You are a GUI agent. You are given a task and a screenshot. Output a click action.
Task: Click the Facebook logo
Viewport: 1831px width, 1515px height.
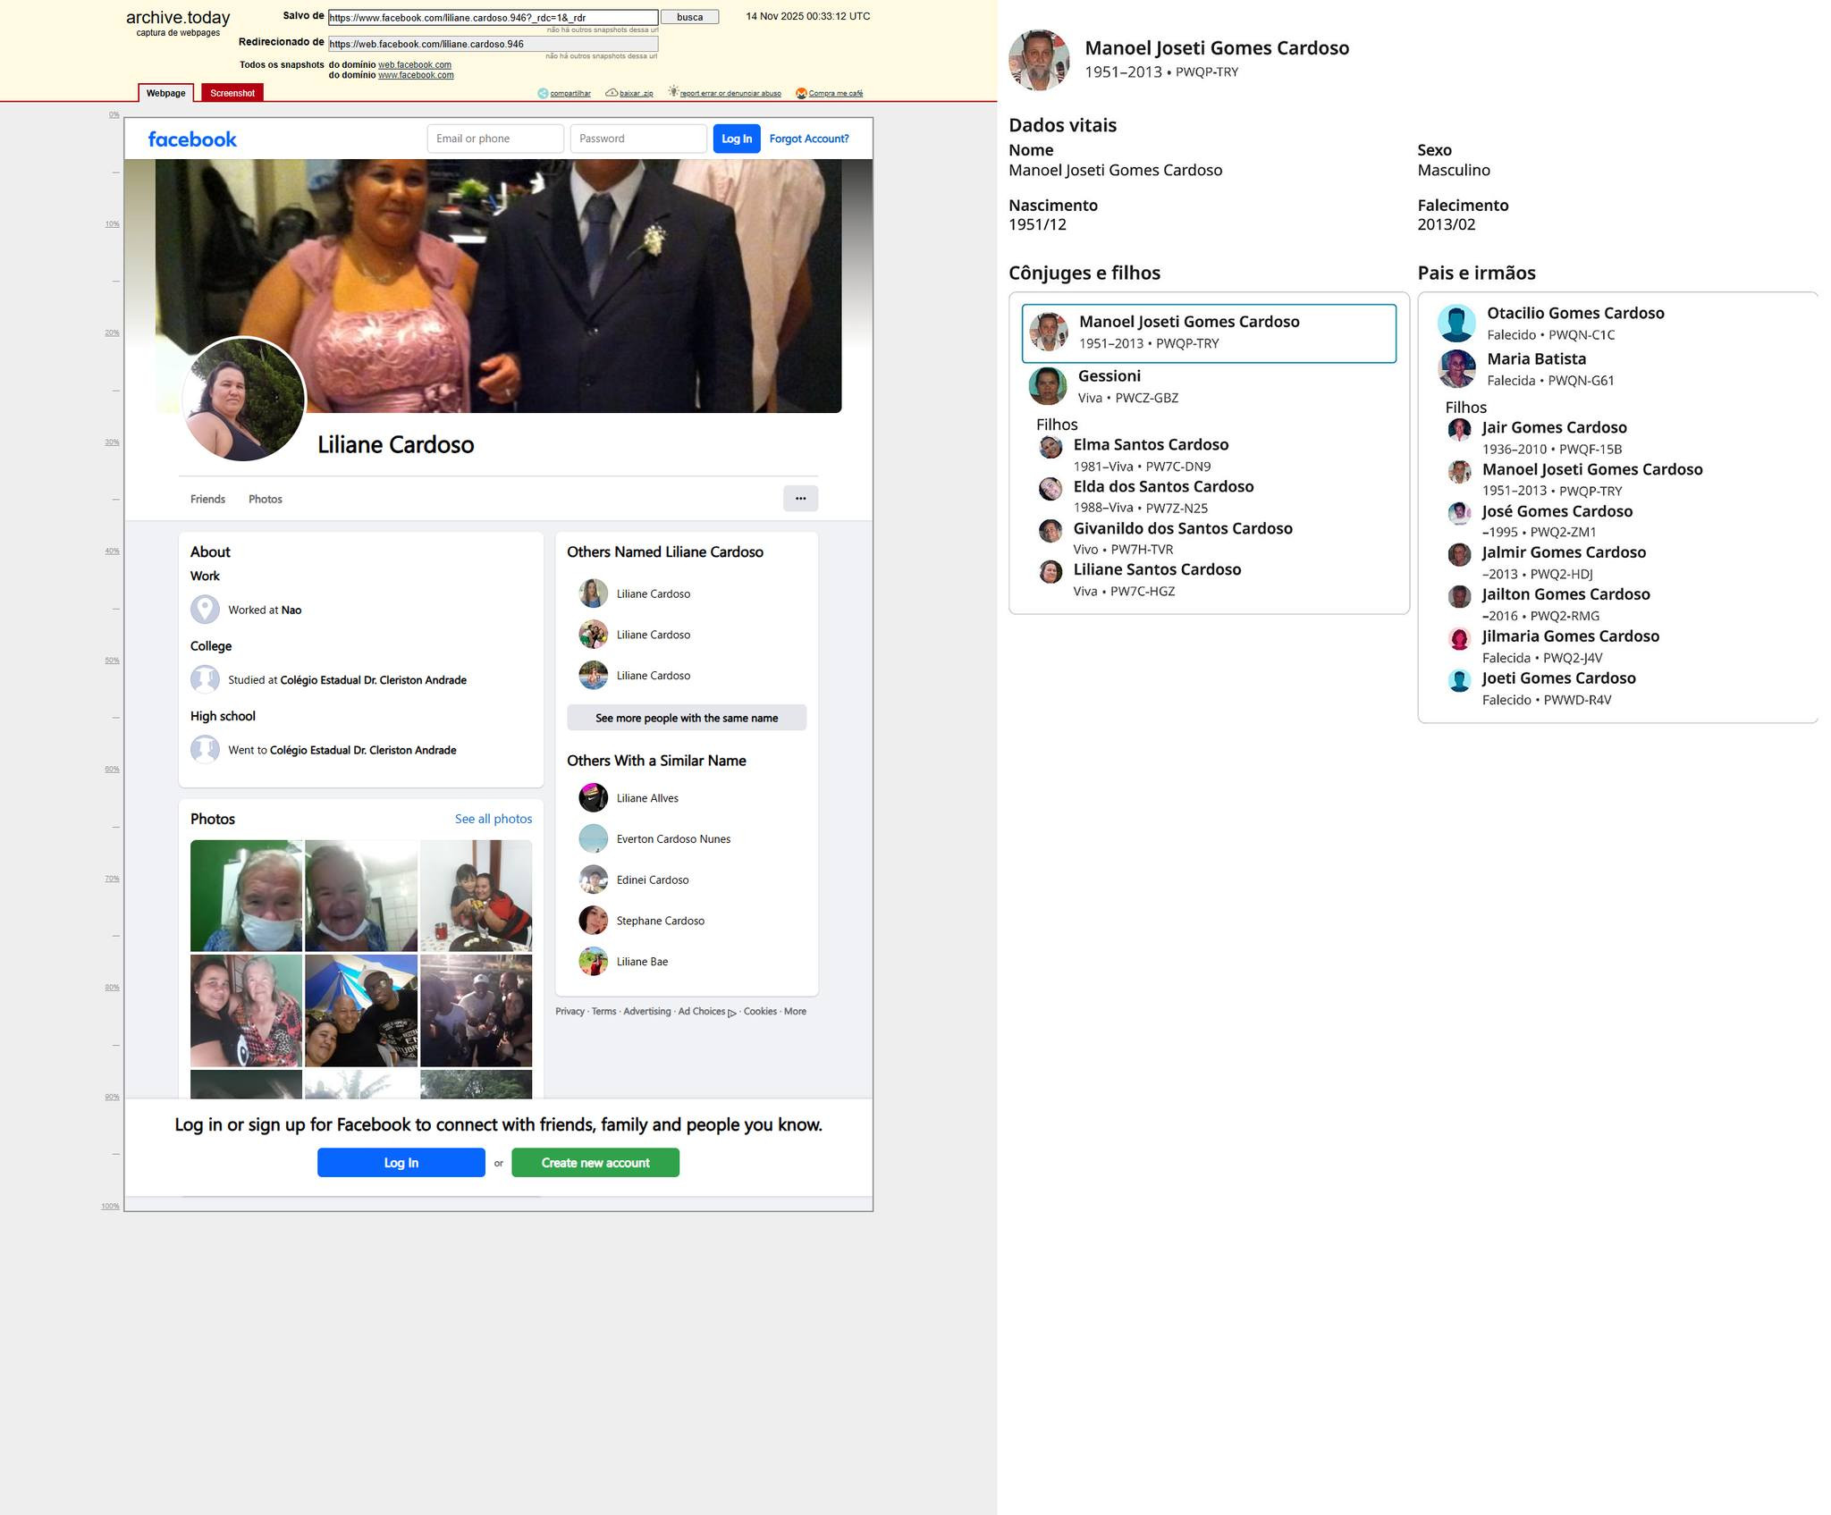[192, 139]
